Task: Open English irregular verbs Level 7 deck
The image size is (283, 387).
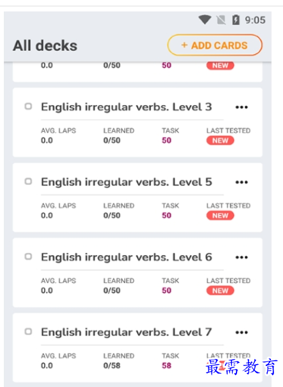Action: tap(126, 332)
